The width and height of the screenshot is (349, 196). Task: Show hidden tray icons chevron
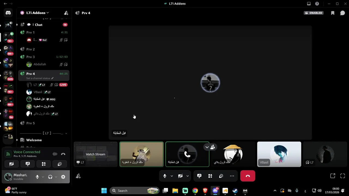point(275,191)
